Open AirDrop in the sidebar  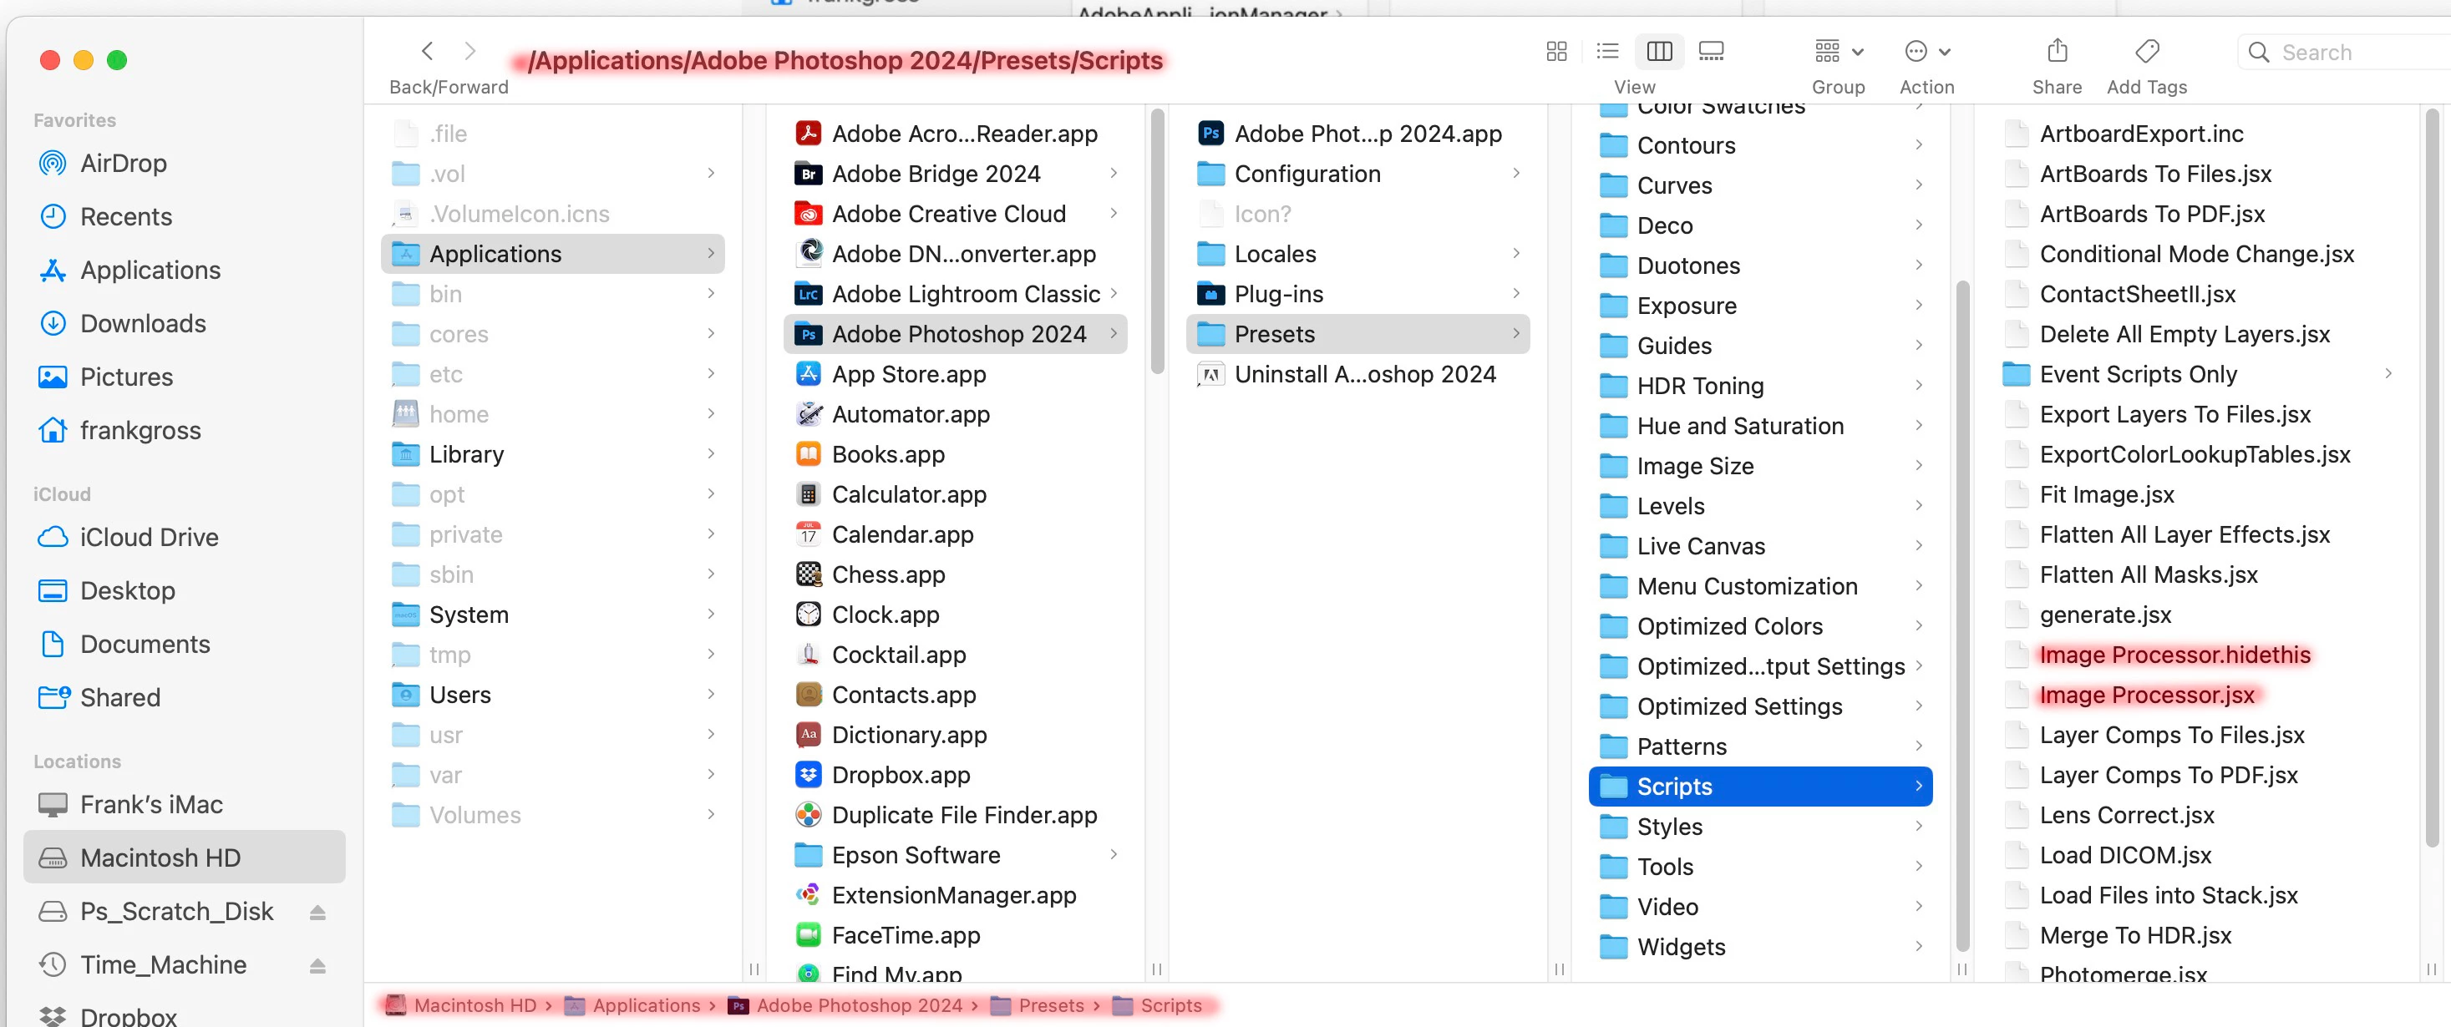coord(123,164)
